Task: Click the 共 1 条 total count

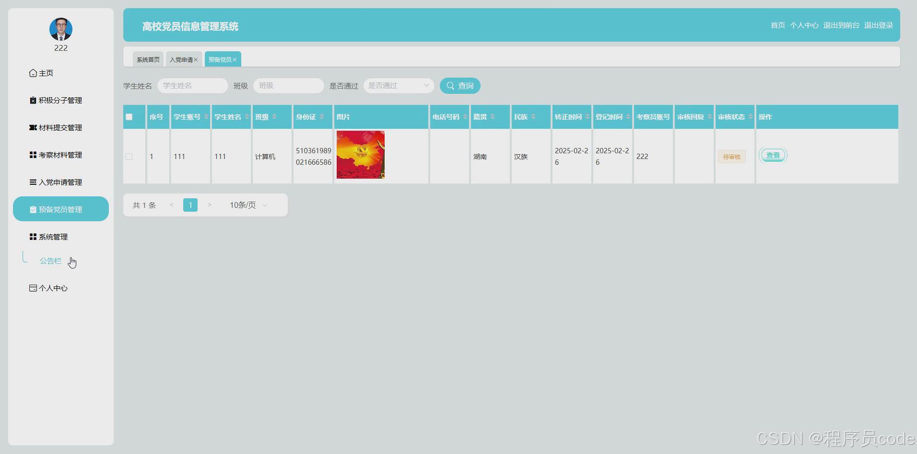Action: click(x=144, y=205)
